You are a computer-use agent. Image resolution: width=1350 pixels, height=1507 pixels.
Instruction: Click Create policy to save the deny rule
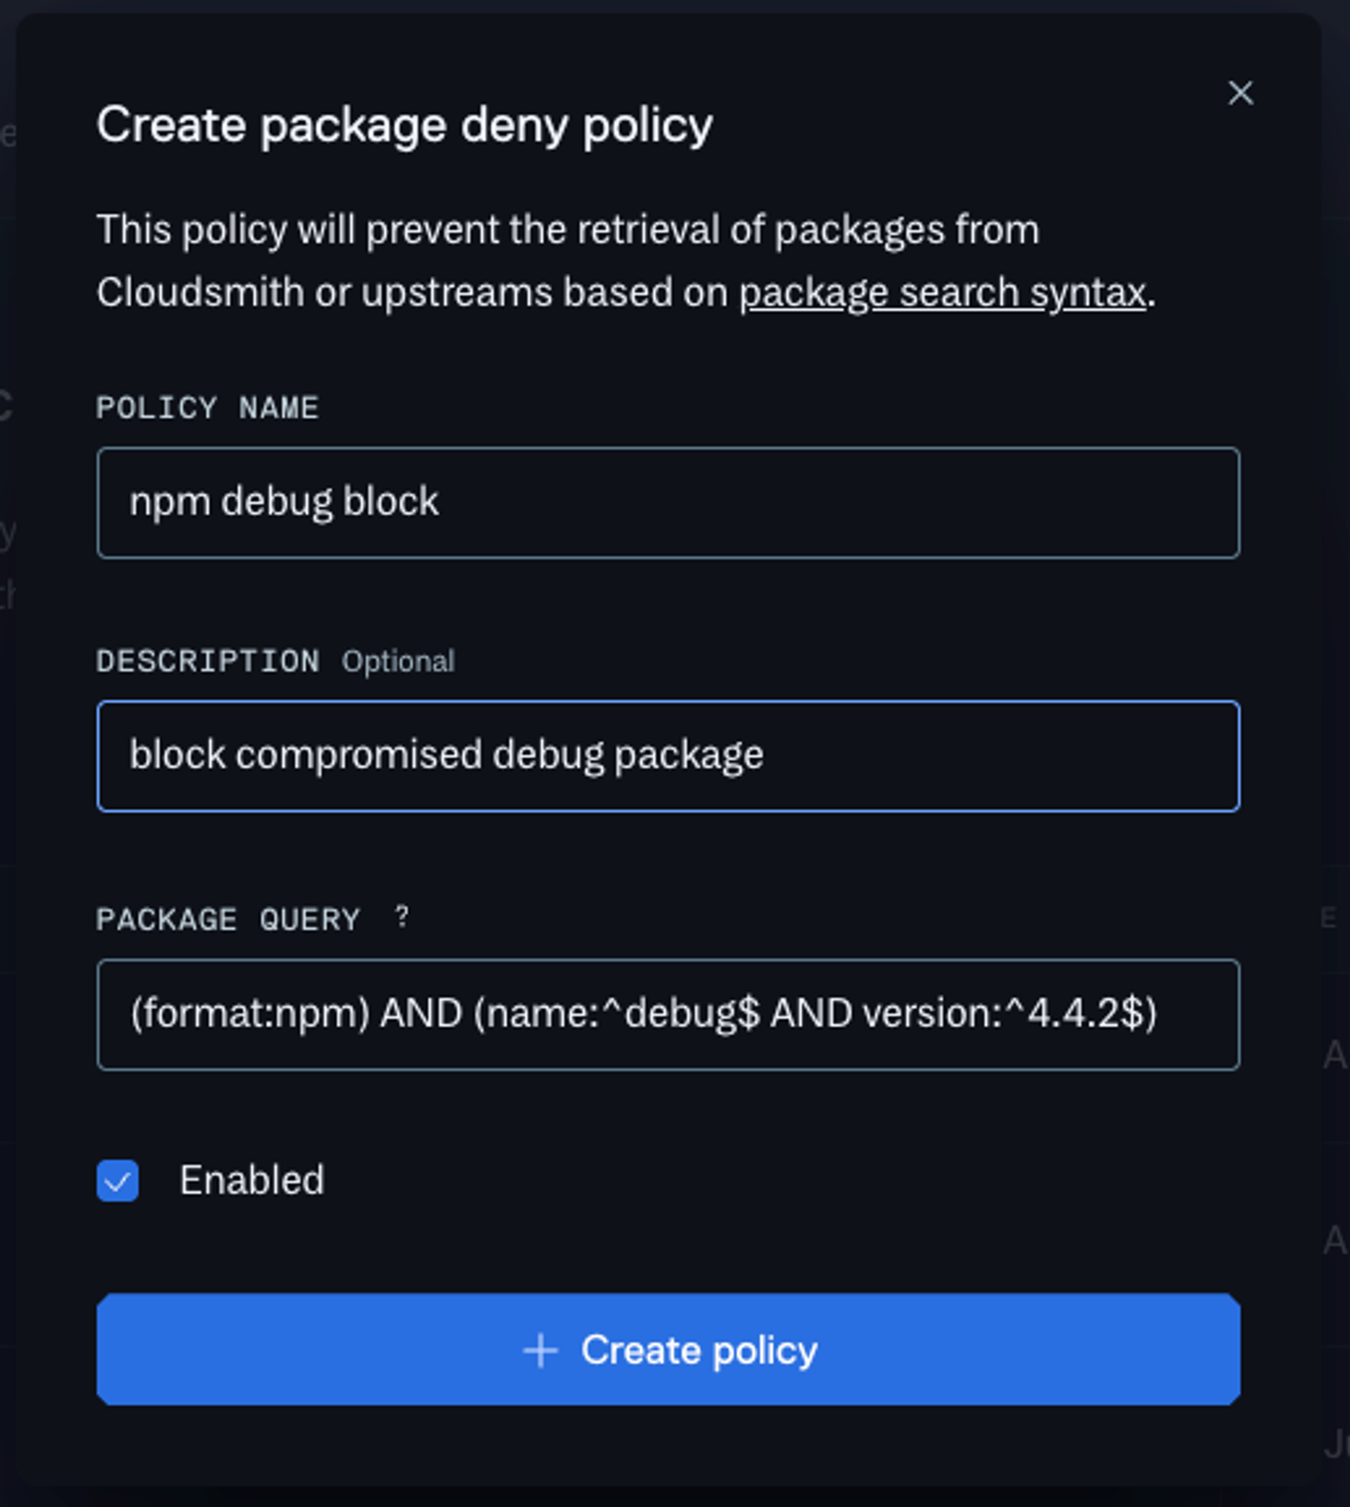668,1351
